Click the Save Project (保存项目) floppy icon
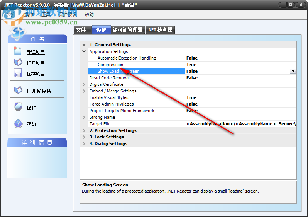308x217 pixels. 18,73
